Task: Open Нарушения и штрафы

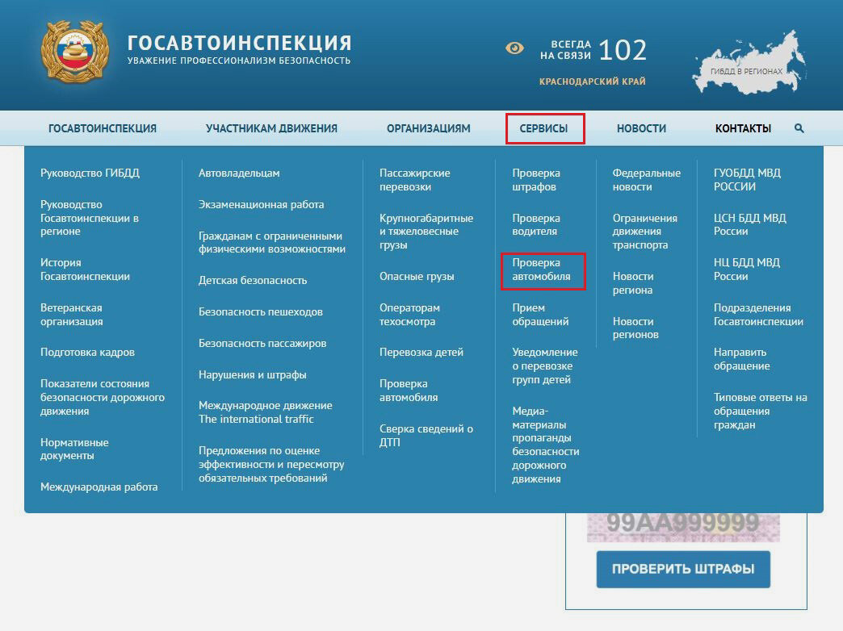Action: point(253,374)
